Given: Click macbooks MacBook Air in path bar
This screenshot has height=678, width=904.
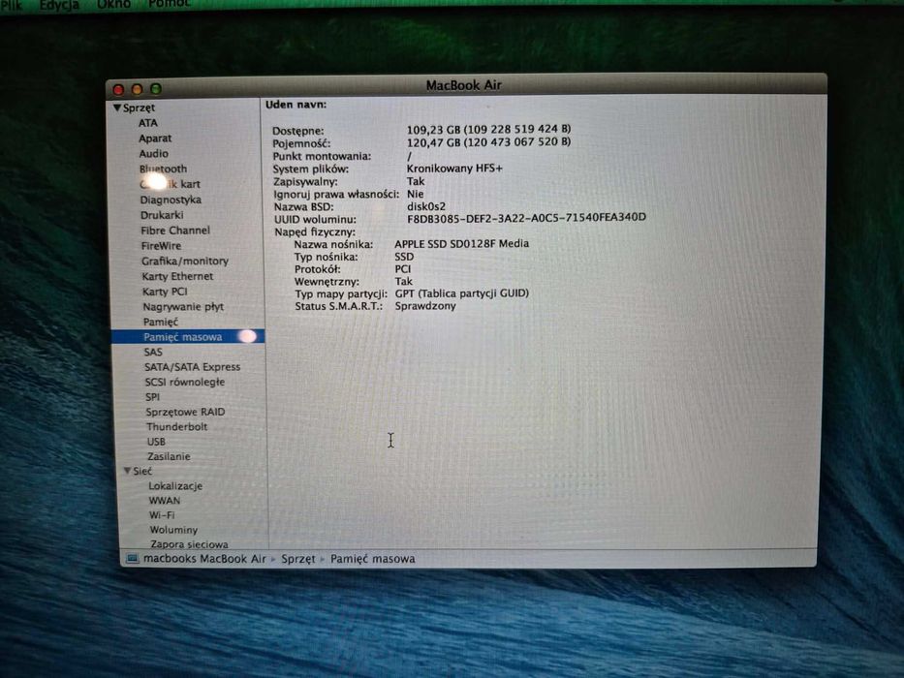Looking at the screenshot, I should [x=204, y=559].
